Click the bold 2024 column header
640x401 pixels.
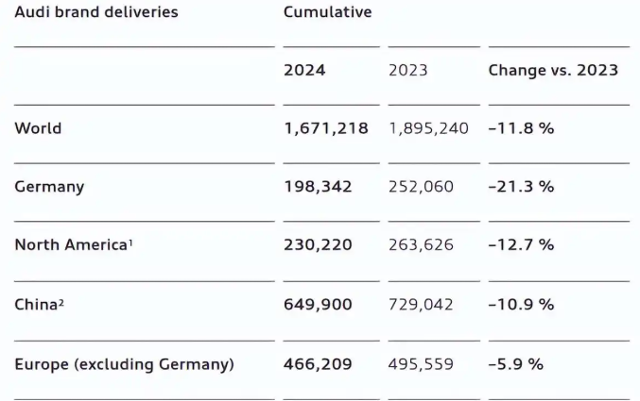[x=304, y=71]
